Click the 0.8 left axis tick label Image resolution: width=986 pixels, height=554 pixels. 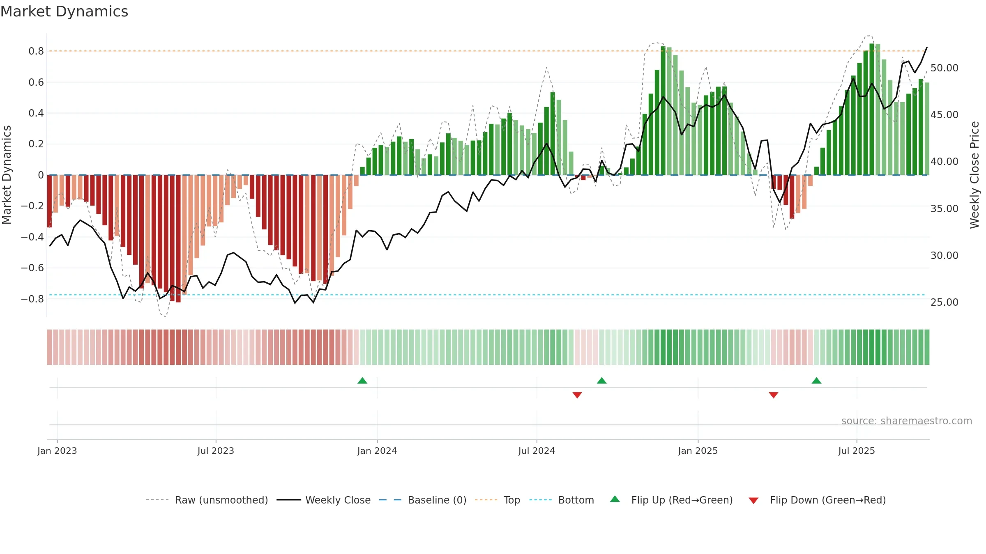(36, 51)
